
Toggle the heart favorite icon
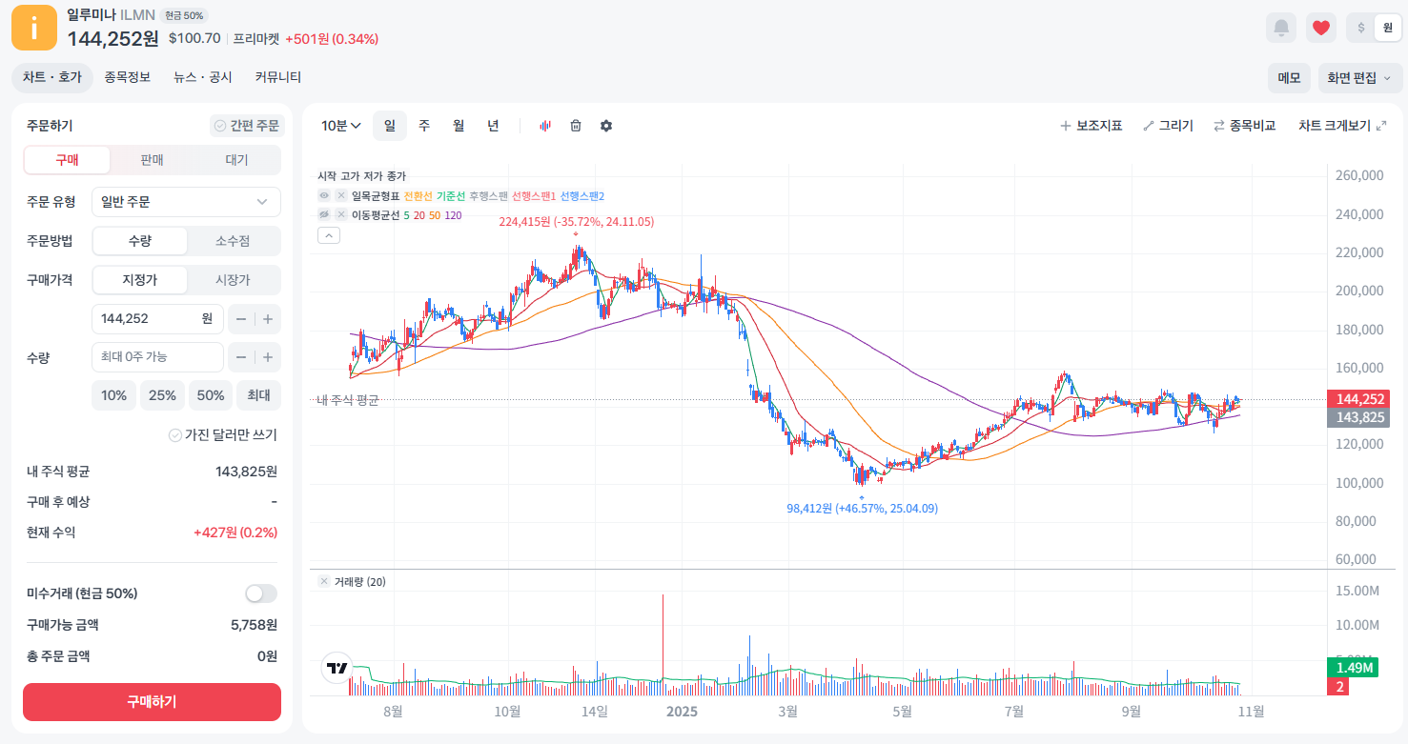pyautogui.click(x=1320, y=28)
